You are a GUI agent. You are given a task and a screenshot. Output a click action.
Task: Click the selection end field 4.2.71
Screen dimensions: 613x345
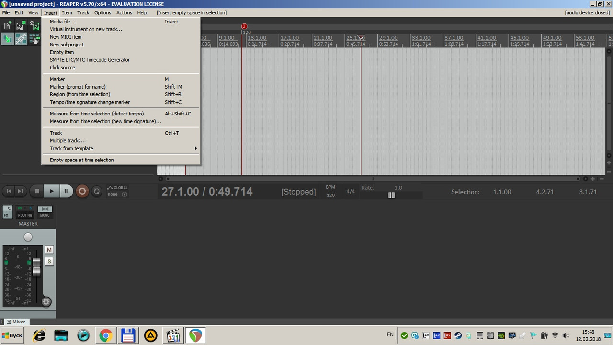(545, 192)
